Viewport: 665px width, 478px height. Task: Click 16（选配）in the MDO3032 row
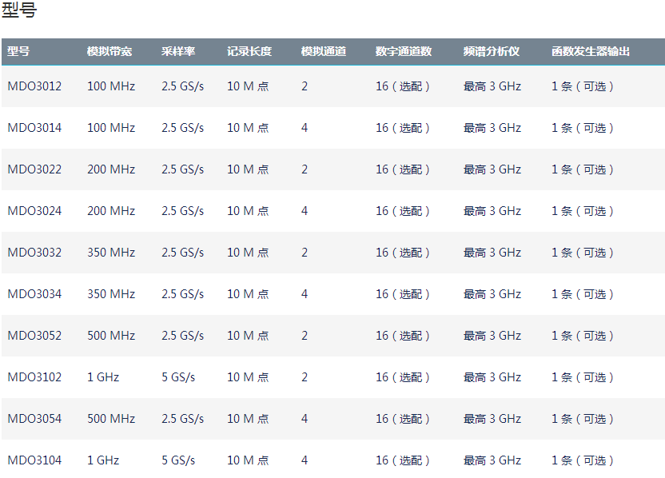pyautogui.click(x=403, y=253)
